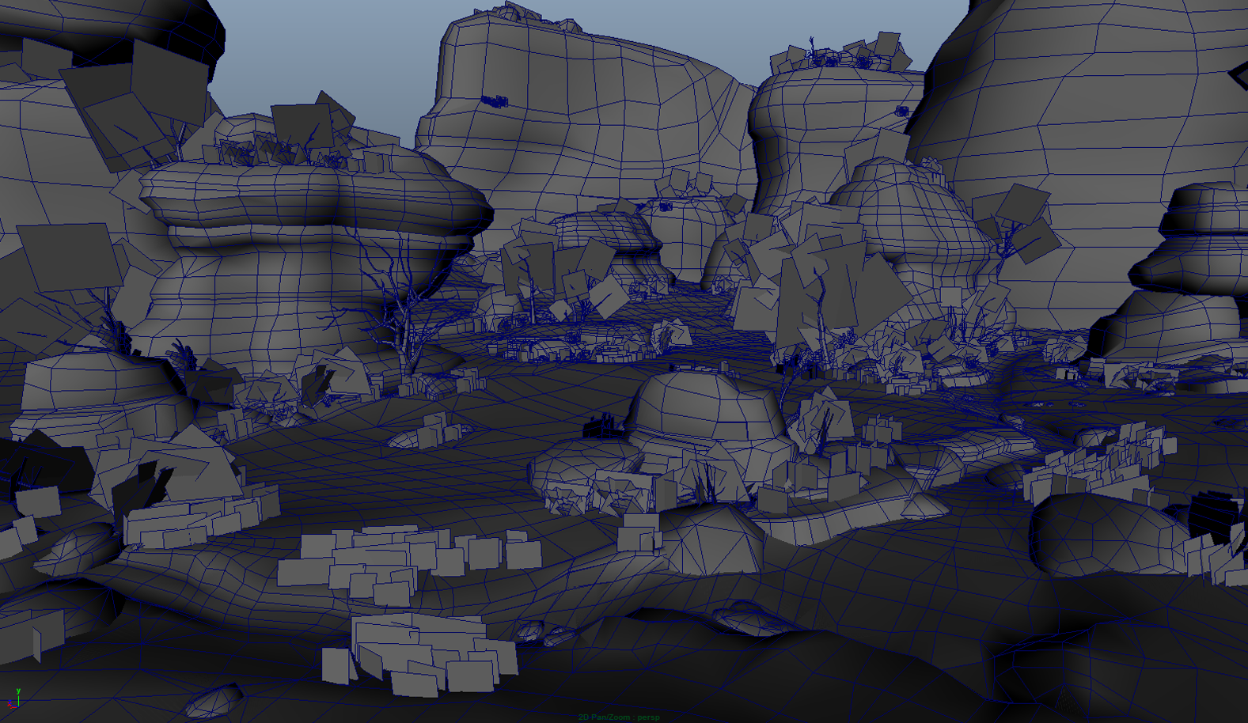Click the XYZ axis orientation gizmo
The width and height of the screenshot is (1248, 723).
click(x=14, y=699)
